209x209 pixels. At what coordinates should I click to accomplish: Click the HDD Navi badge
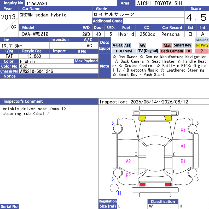click(x=124, y=51)
